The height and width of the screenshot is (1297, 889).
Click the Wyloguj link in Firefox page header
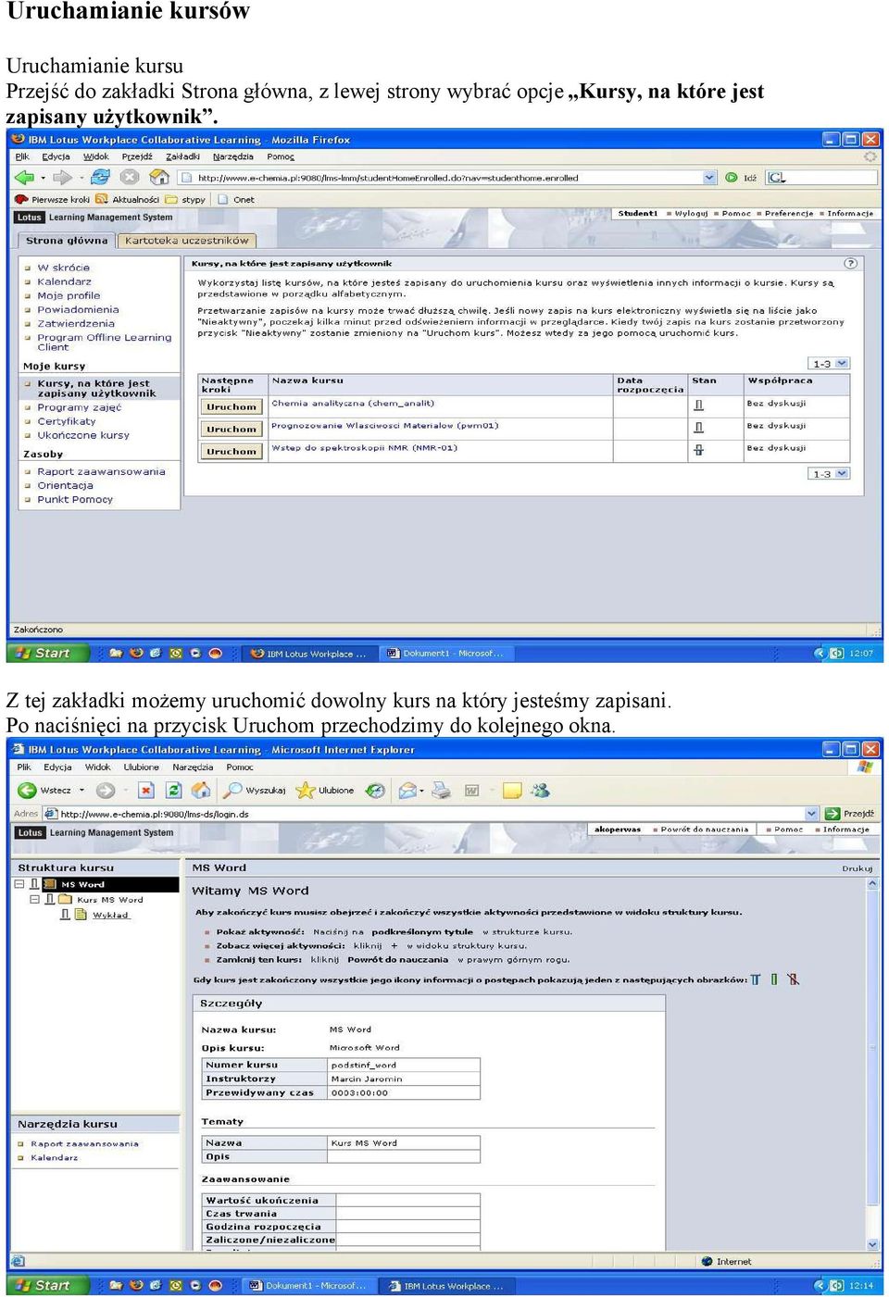691,214
